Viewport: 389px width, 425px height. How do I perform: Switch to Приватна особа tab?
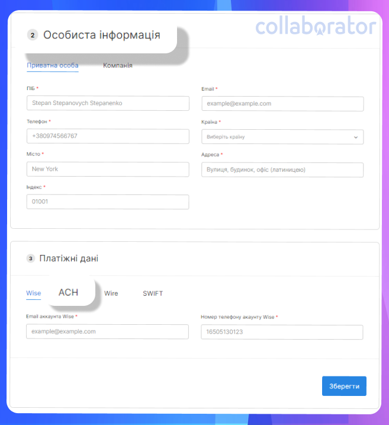point(53,65)
